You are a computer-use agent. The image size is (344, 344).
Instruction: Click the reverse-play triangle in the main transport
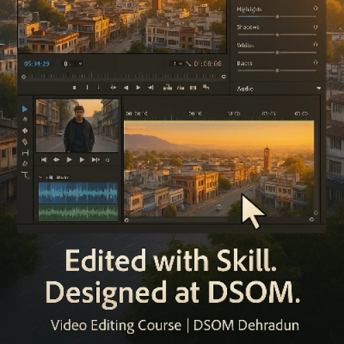pyautogui.click(x=126, y=87)
